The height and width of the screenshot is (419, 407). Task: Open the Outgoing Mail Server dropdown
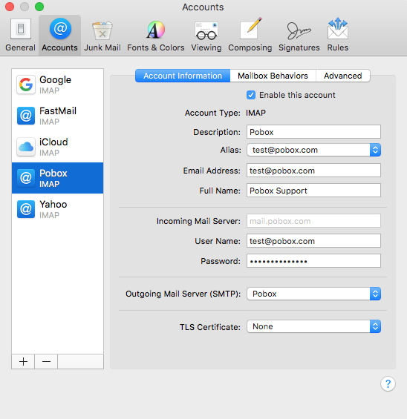pos(313,294)
